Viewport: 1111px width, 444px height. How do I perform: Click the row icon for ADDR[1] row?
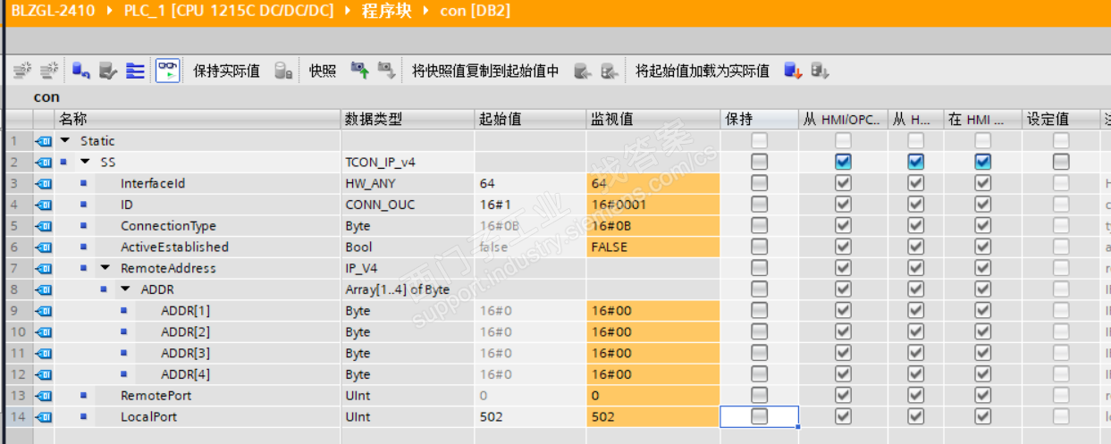[43, 311]
